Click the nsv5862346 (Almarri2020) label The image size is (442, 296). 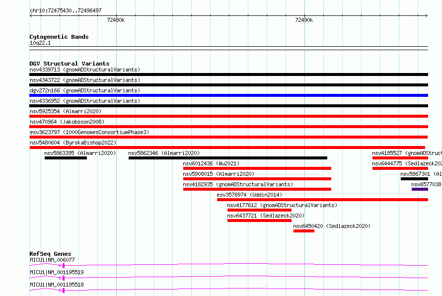click(164, 153)
